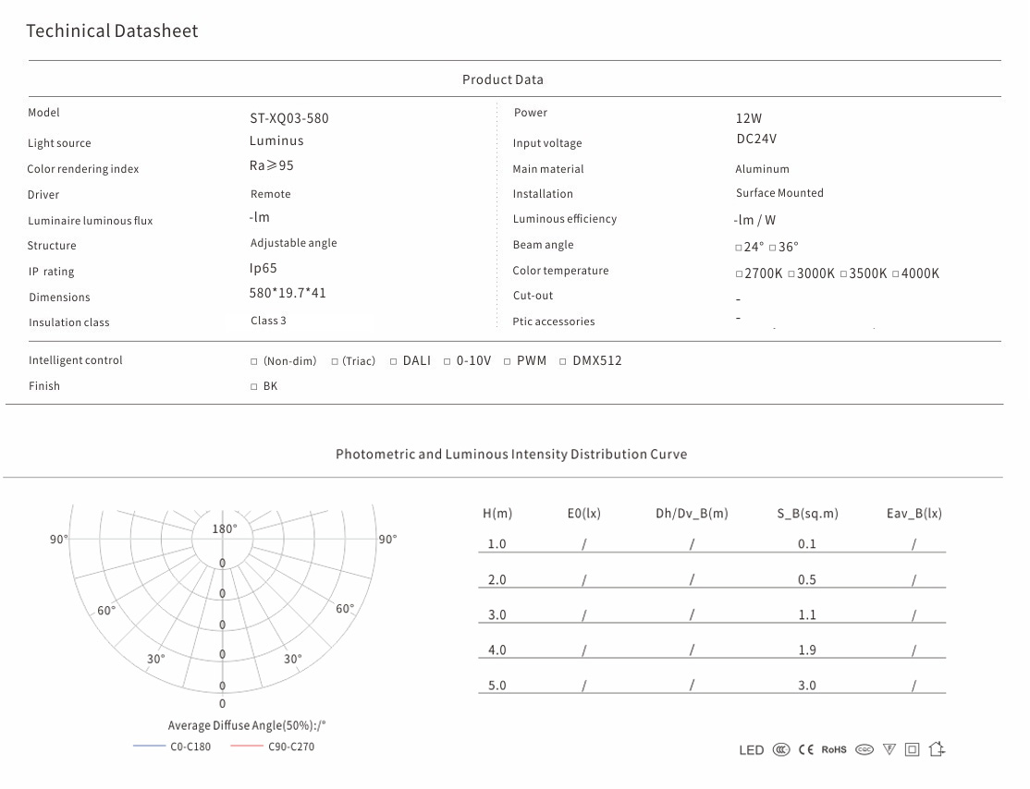Image resolution: width=1030 pixels, height=789 pixels.
Task: Click the C0-C180 blue legend line
Action: (149, 747)
